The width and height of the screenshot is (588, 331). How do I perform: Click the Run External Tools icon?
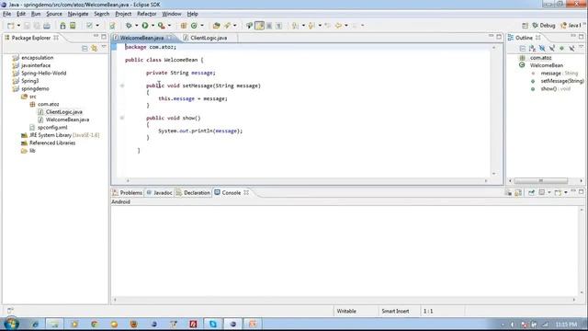162,26
